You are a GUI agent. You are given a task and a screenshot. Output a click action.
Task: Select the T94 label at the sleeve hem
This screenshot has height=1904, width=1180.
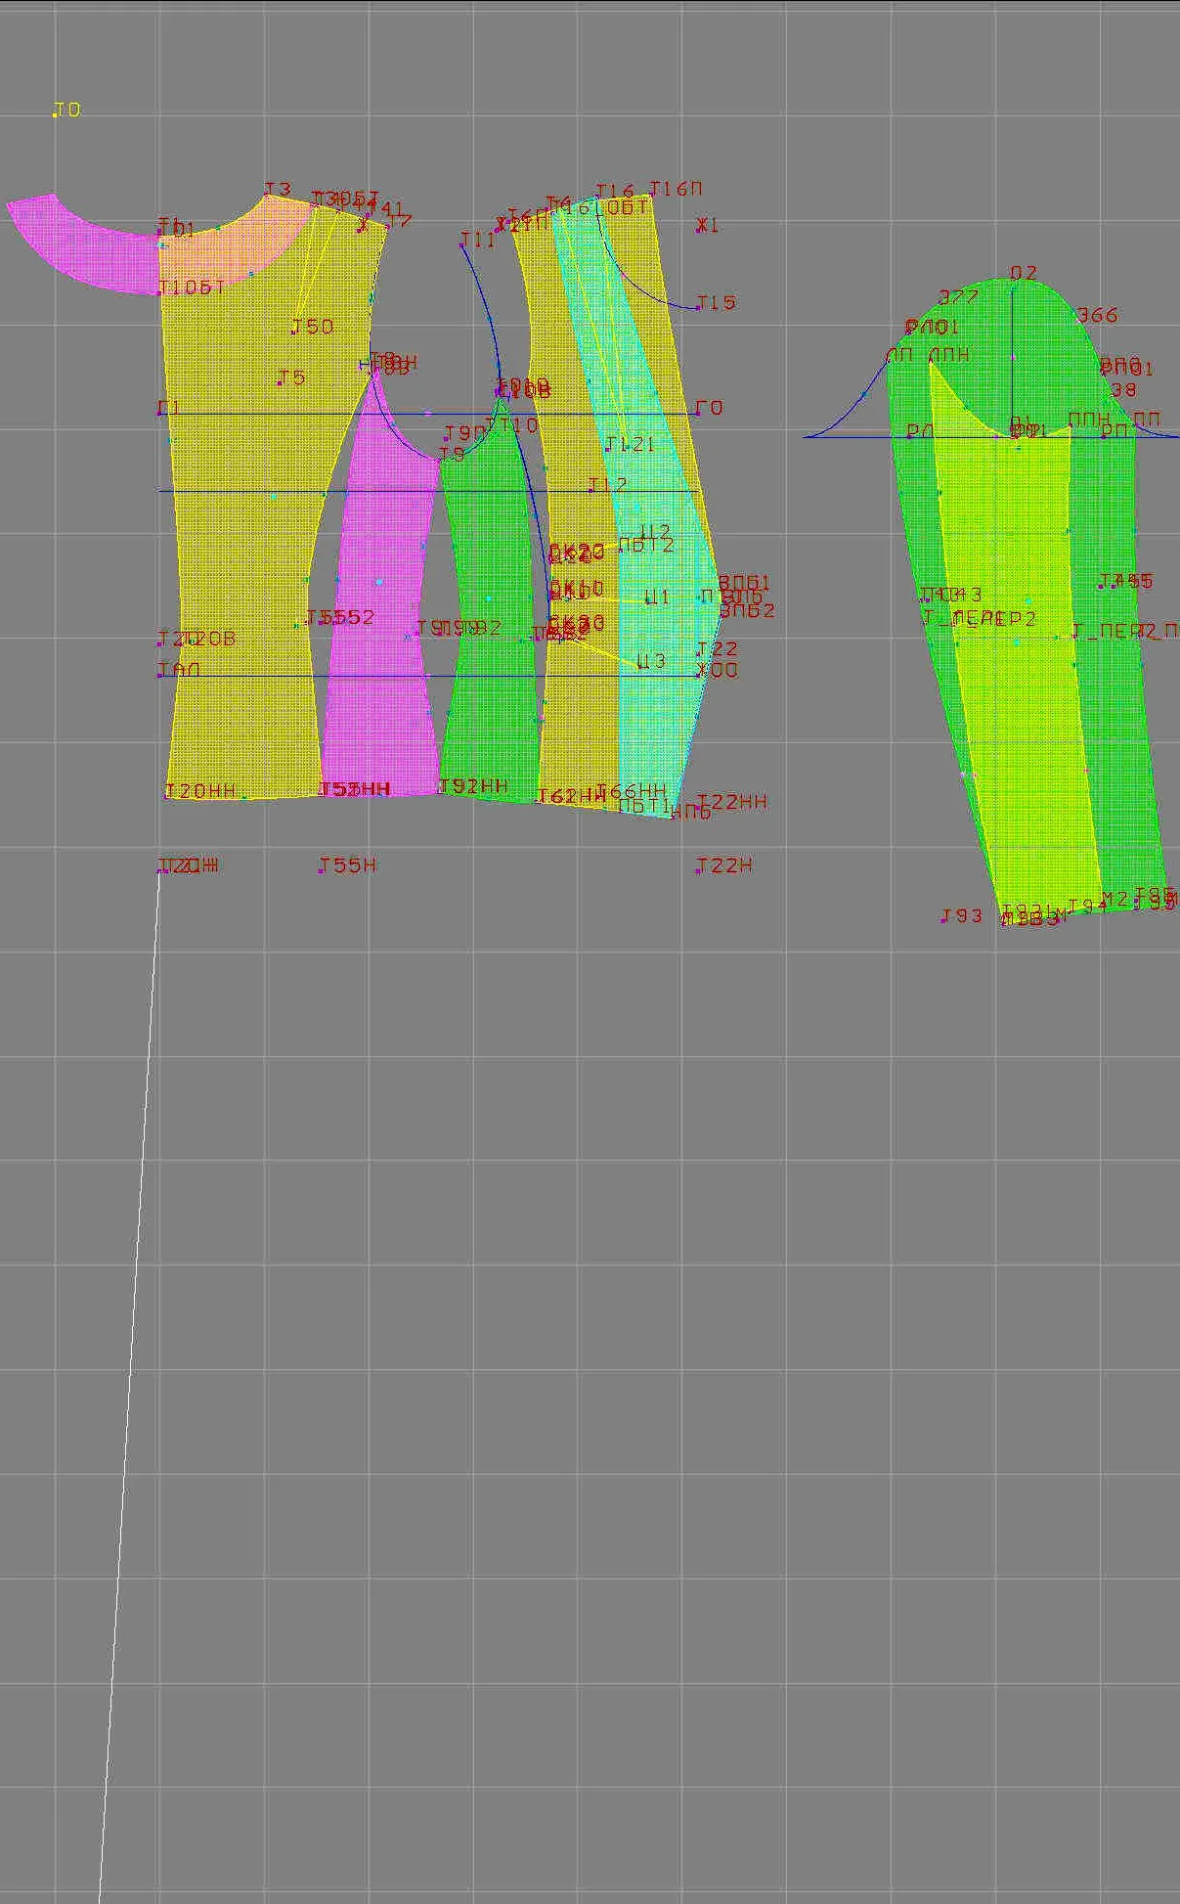point(1087,907)
